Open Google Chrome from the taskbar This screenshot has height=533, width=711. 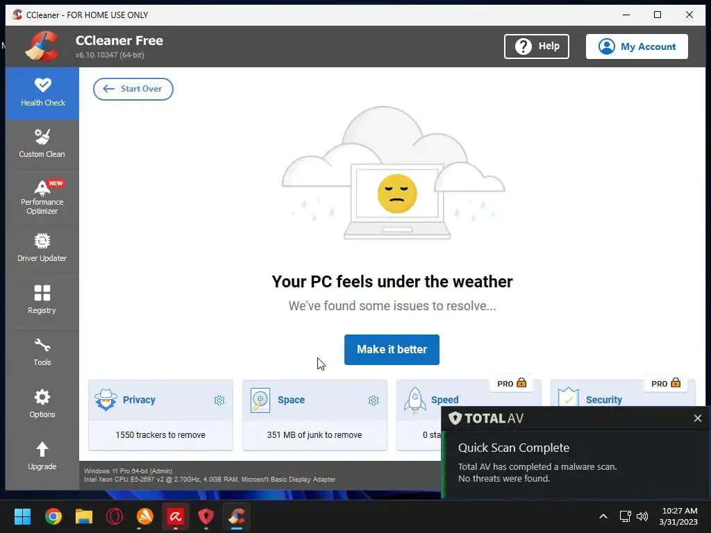pyautogui.click(x=53, y=516)
